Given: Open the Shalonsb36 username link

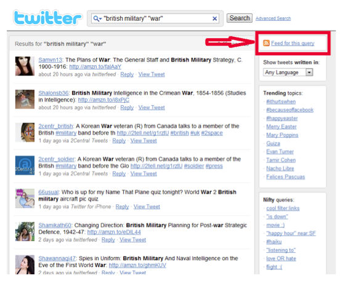Looking at the screenshot, I should (54, 93).
